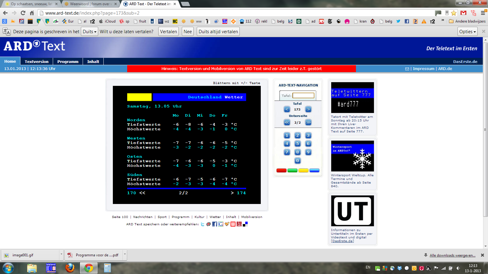
Task: Jump to the first Unterseite arrow
Action: (287, 122)
